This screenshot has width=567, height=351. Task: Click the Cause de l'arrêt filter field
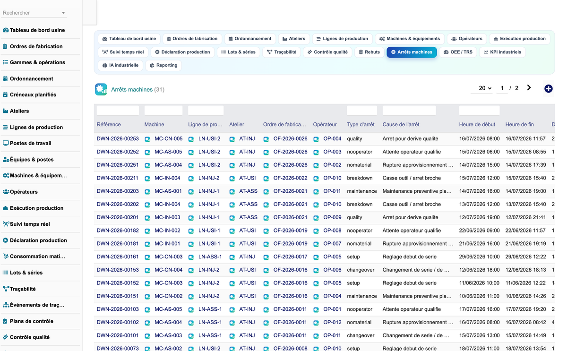409,111
